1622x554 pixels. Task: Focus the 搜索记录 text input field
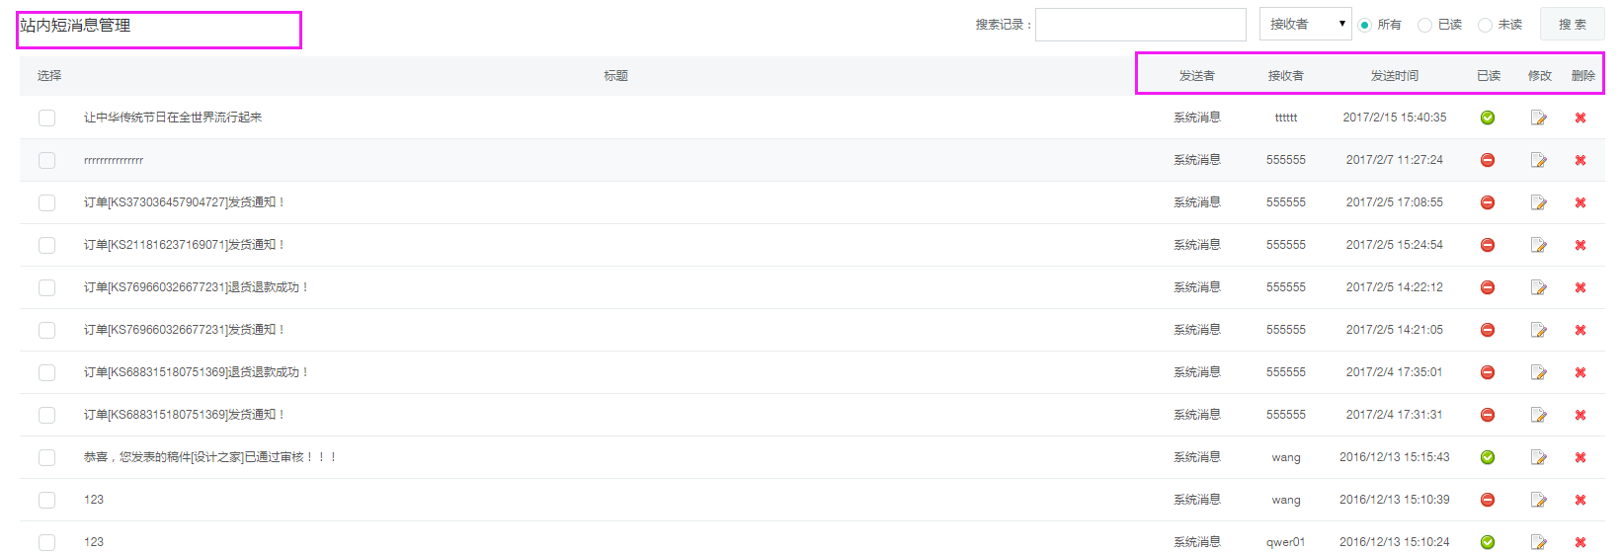click(x=1140, y=25)
